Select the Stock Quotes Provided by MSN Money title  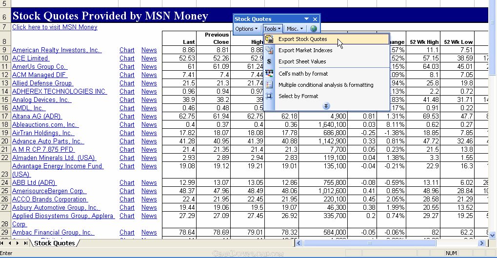pyautogui.click(x=110, y=16)
